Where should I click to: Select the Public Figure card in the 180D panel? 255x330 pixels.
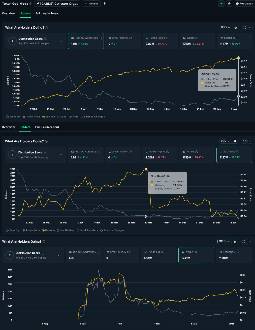pyautogui.click(x=158, y=255)
